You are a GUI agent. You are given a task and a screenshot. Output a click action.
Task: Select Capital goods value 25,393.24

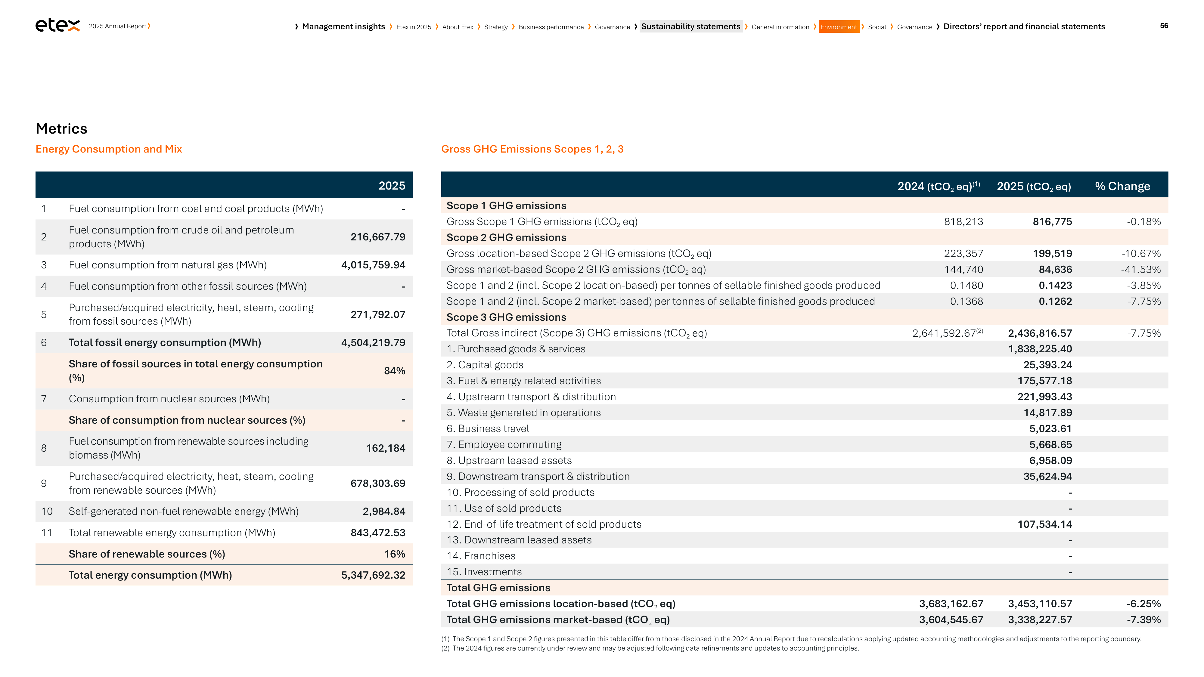pyautogui.click(x=1047, y=365)
